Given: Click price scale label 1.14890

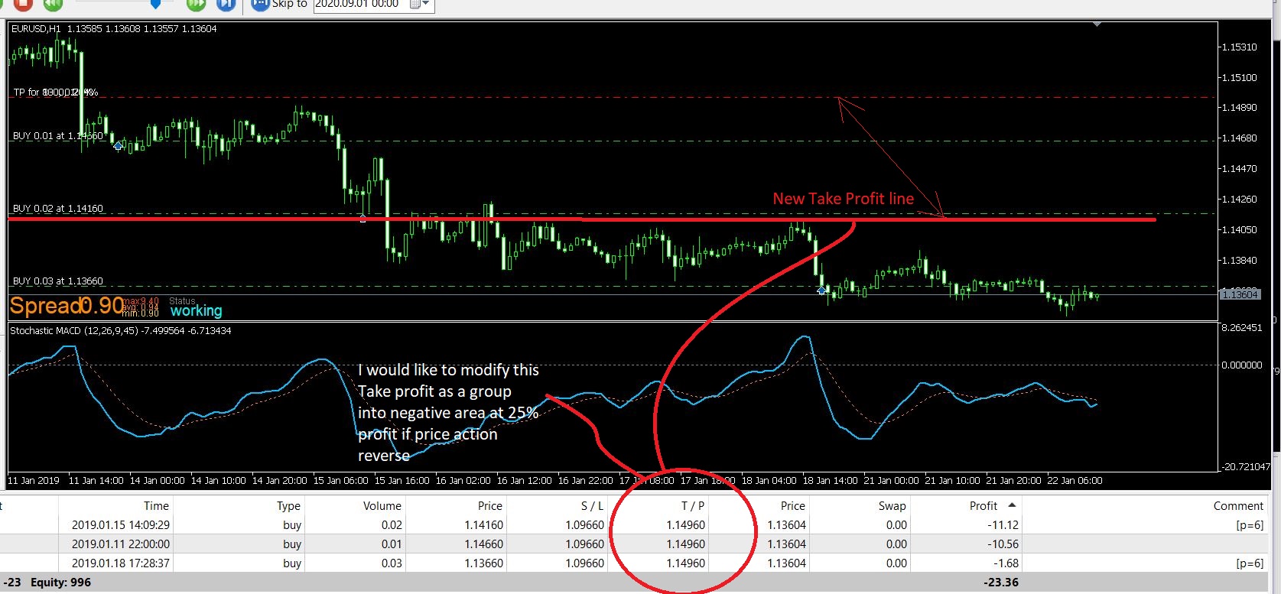Looking at the screenshot, I should click(x=1239, y=108).
